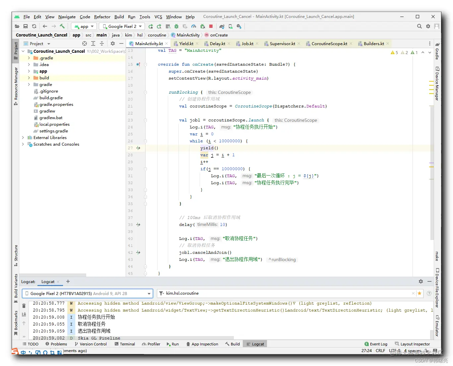Open the VCS menu
This screenshot has width=453, height=366.
pos(159,17)
